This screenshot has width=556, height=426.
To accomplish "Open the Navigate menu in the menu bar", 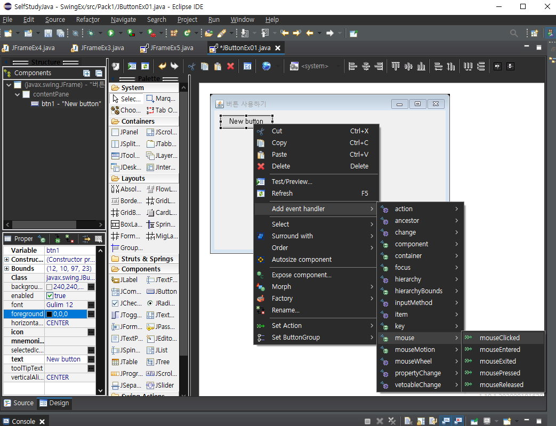I will point(123,20).
